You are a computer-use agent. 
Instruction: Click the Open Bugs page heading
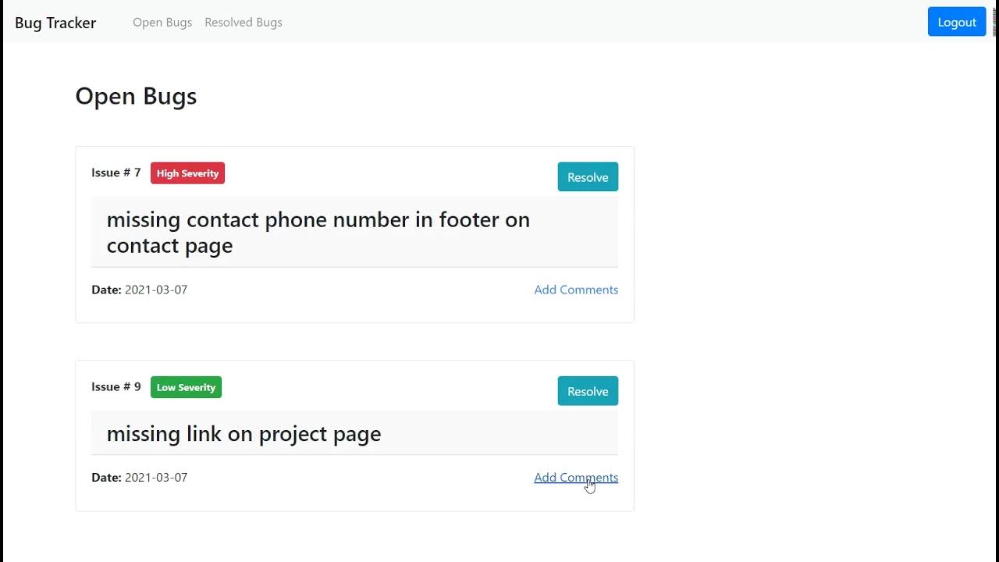136,96
